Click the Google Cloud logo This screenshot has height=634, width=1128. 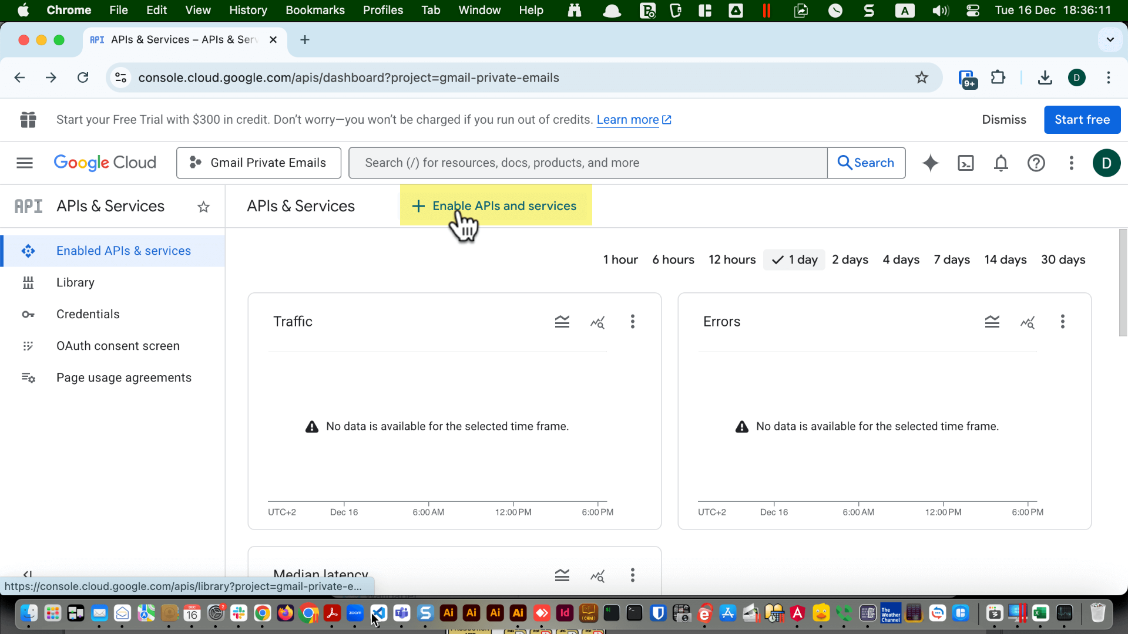(x=105, y=163)
